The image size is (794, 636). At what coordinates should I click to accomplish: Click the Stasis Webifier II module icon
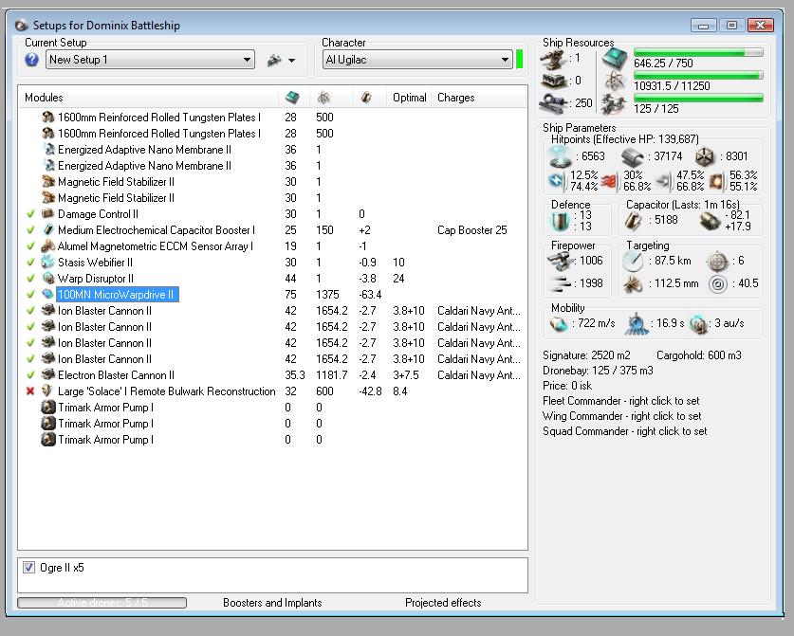[x=48, y=263]
